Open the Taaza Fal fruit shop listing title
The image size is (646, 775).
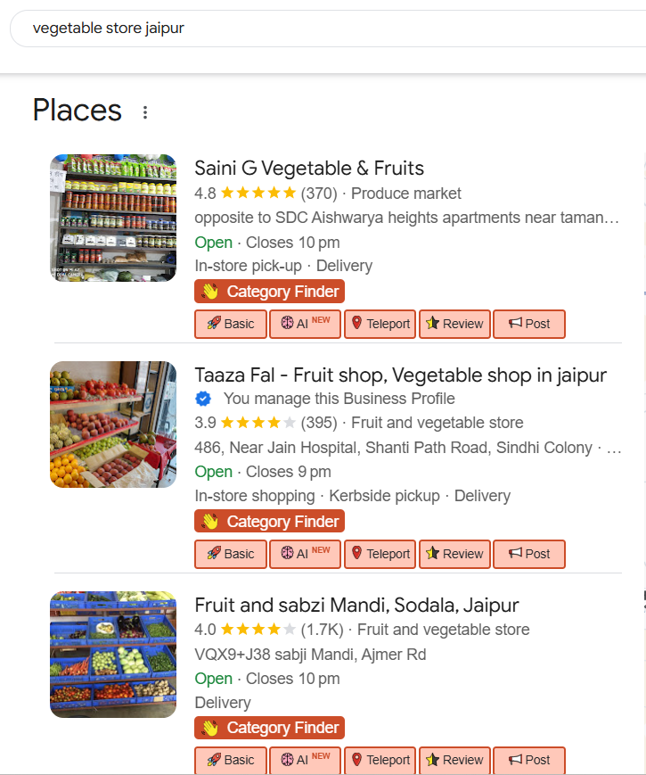[400, 375]
